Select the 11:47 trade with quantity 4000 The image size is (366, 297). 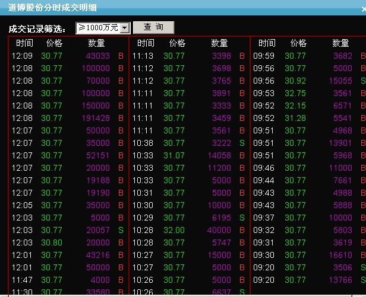pyautogui.click(x=68, y=280)
